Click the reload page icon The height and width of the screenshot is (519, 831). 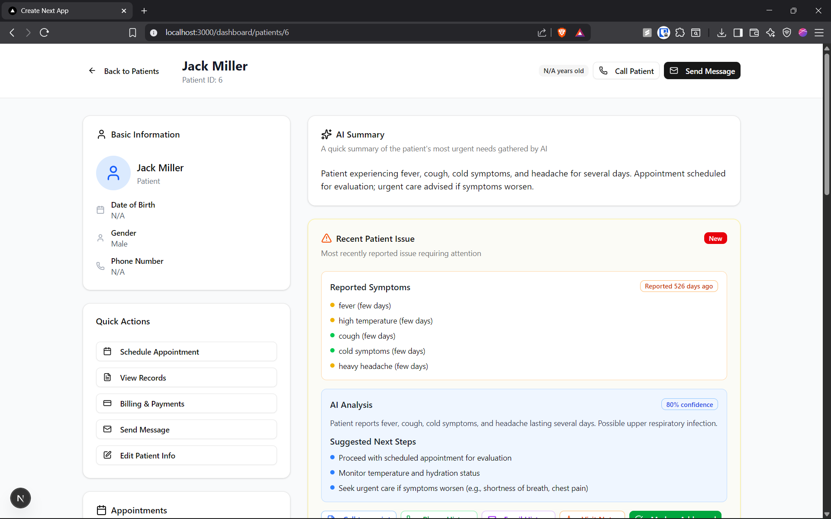(x=44, y=32)
